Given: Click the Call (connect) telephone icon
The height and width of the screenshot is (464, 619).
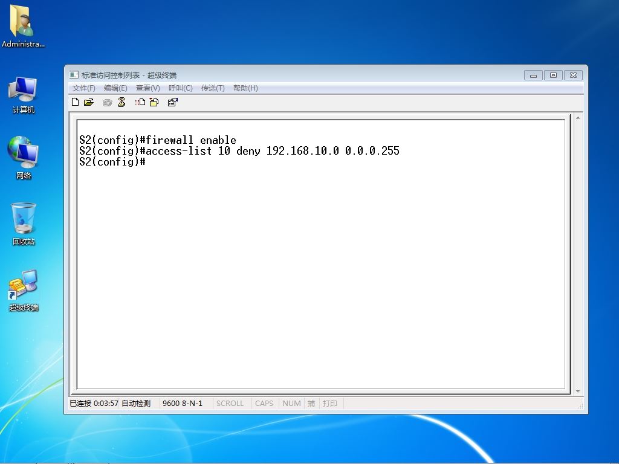Looking at the screenshot, I should click(x=108, y=103).
